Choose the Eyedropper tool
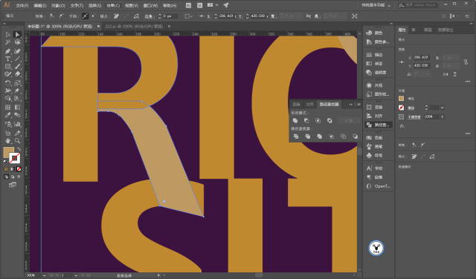 click(8, 115)
